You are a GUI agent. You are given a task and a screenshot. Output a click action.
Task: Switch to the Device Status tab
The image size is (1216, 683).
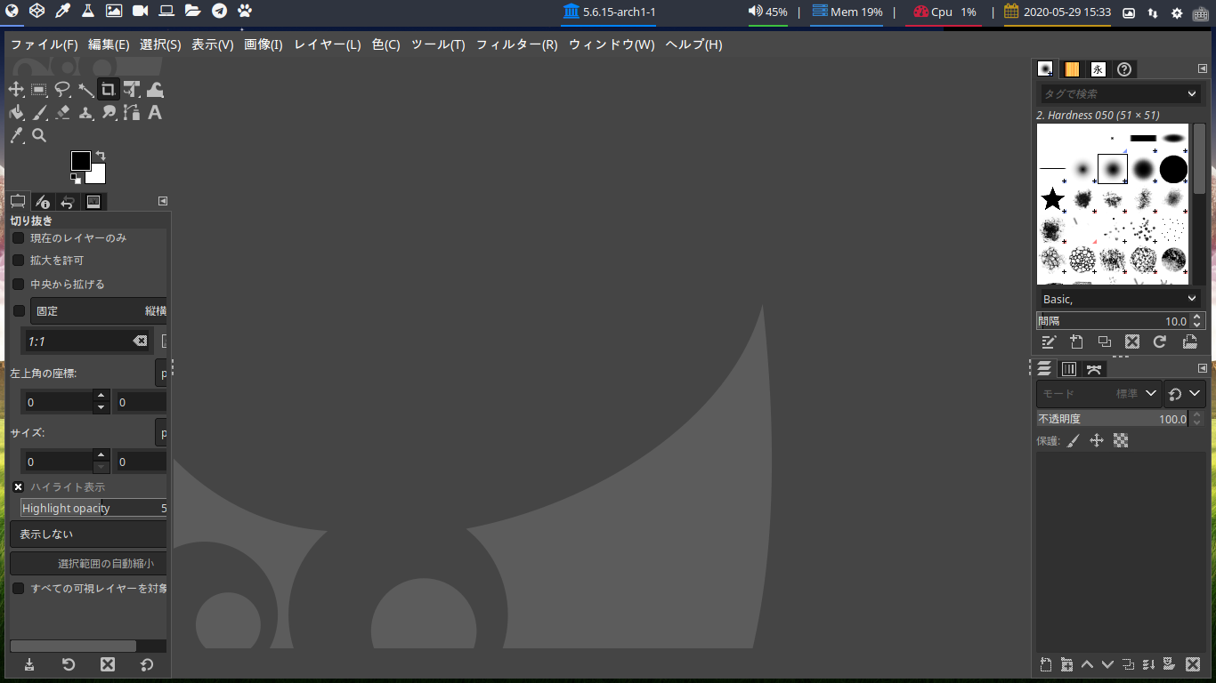click(43, 202)
